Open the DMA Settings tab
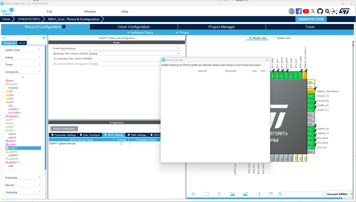 coord(137,135)
